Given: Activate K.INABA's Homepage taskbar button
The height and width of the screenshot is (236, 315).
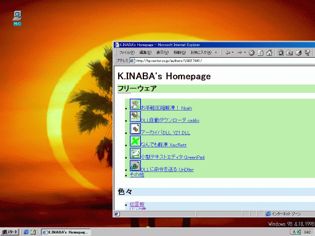Looking at the screenshot, I should pyautogui.click(x=66, y=232).
